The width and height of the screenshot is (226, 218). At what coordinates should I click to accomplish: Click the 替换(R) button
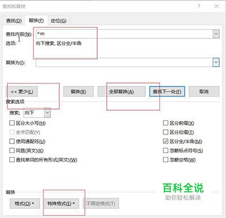[x=79, y=91]
